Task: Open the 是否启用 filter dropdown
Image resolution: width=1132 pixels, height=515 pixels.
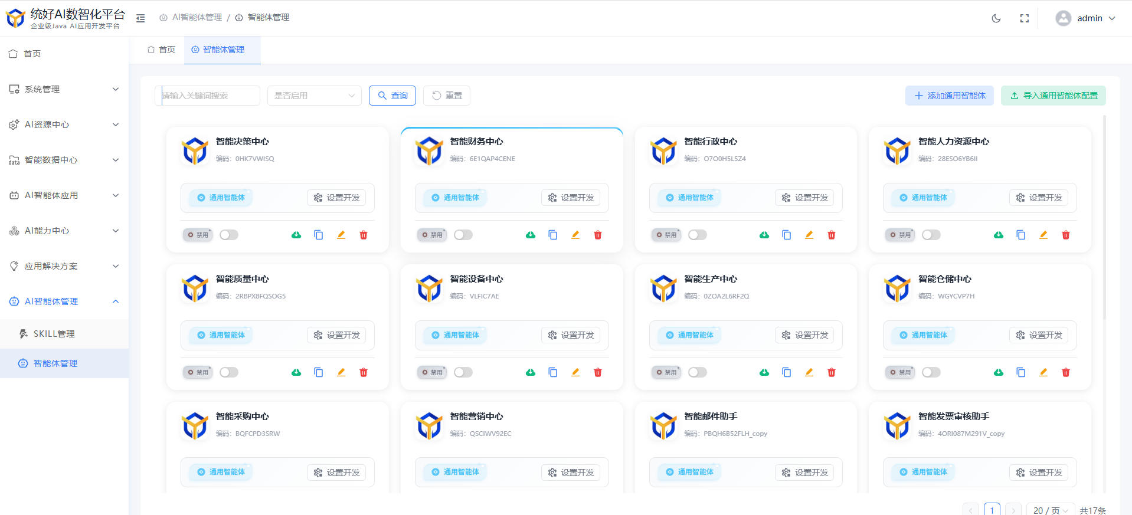Action: coord(315,96)
